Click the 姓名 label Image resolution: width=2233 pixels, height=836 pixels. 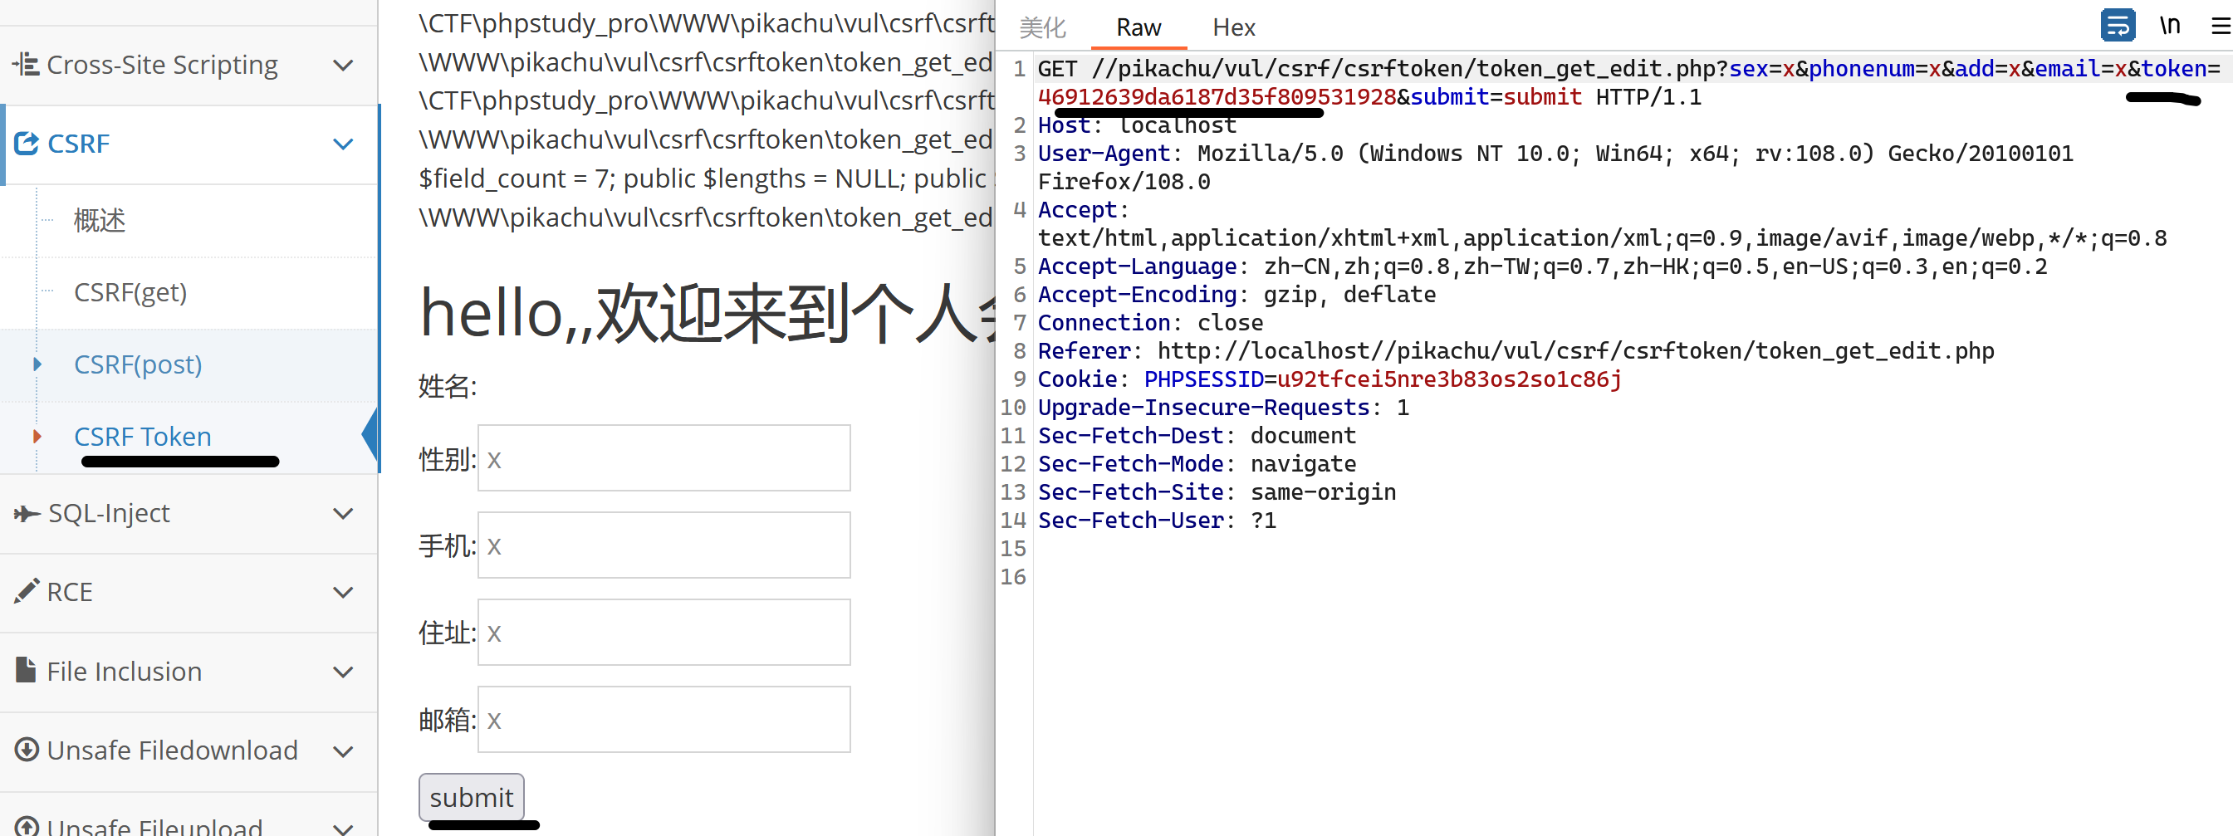coord(448,385)
